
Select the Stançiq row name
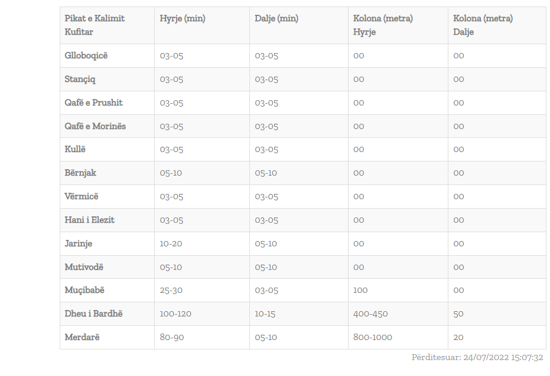tap(80, 79)
